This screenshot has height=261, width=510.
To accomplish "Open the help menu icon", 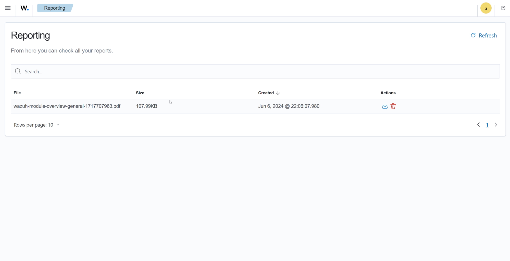I will [x=503, y=8].
